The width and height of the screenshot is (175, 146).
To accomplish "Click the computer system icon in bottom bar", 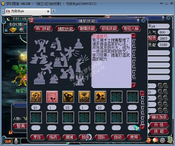I will tap(170, 140).
